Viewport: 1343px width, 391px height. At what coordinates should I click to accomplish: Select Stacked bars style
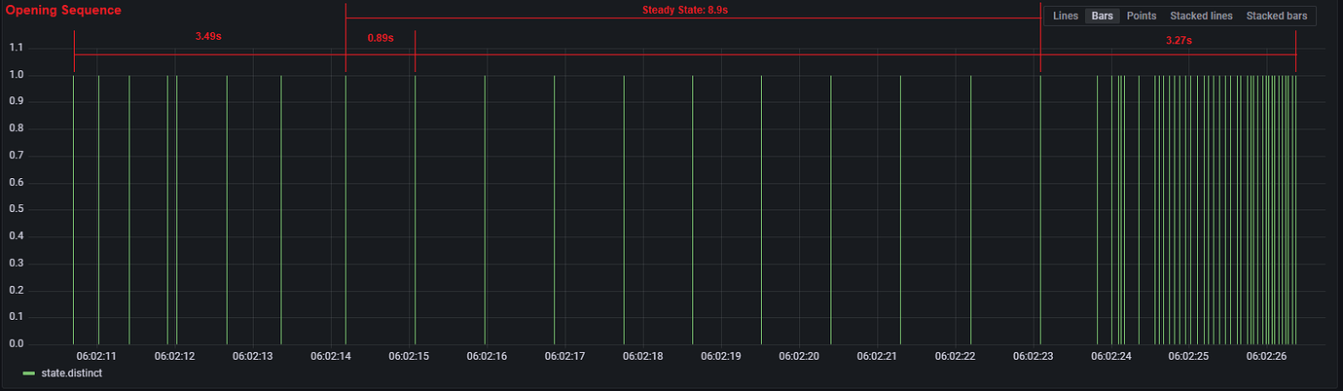point(1277,17)
